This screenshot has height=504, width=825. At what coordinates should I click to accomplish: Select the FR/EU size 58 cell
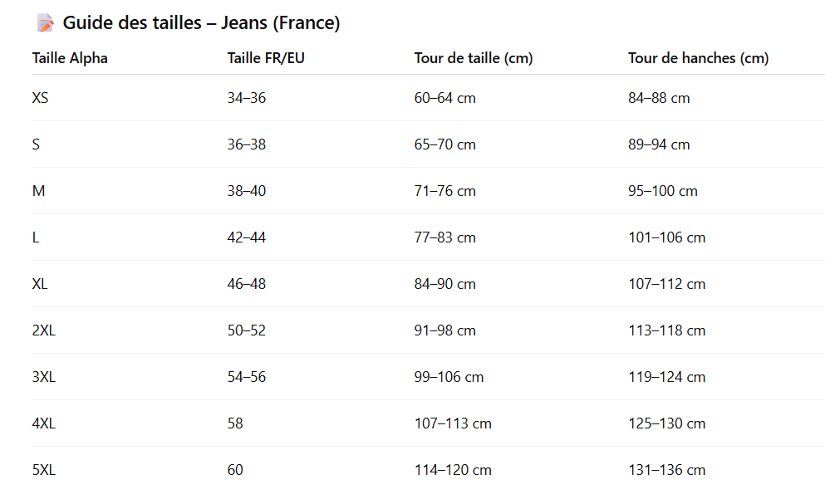point(235,423)
